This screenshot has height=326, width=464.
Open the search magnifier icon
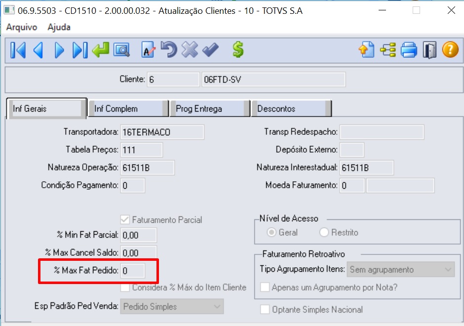pyautogui.click(x=121, y=50)
